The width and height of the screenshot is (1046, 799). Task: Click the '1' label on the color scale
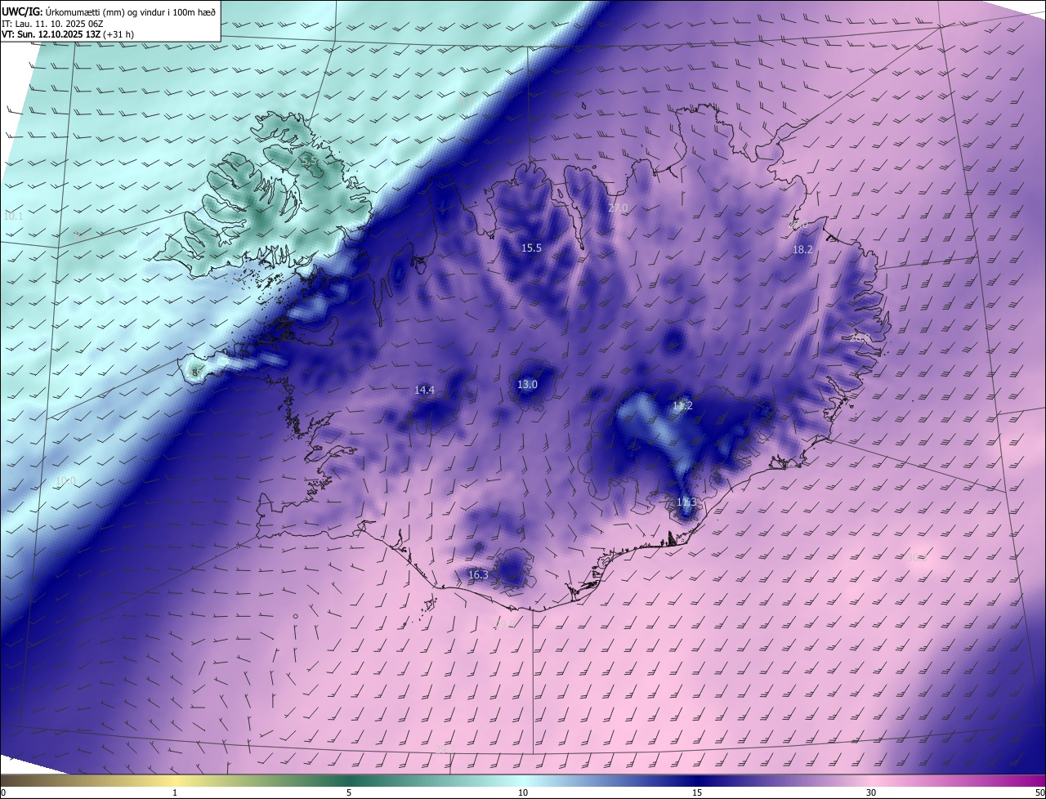(x=175, y=792)
